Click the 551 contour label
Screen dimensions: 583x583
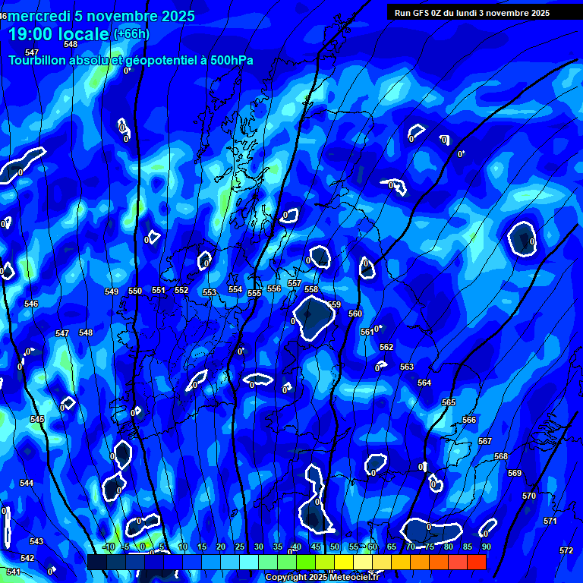[x=159, y=290]
